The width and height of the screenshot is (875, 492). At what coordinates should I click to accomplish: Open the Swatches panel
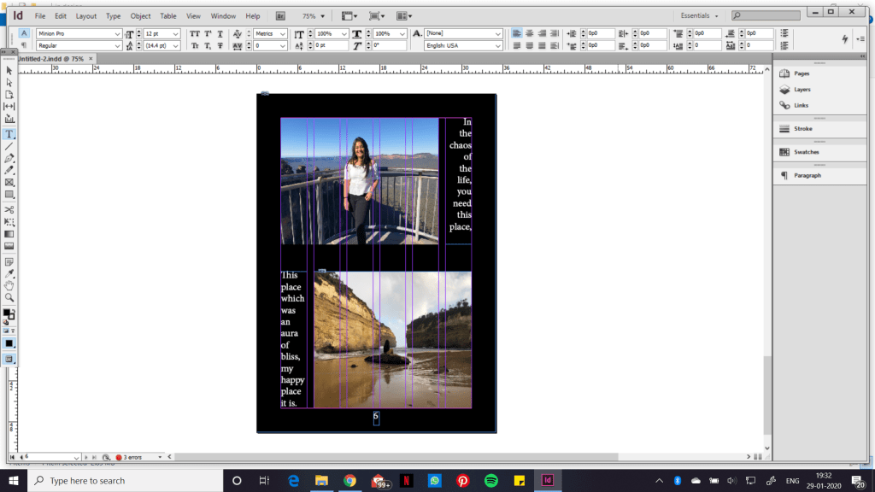click(x=806, y=152)
